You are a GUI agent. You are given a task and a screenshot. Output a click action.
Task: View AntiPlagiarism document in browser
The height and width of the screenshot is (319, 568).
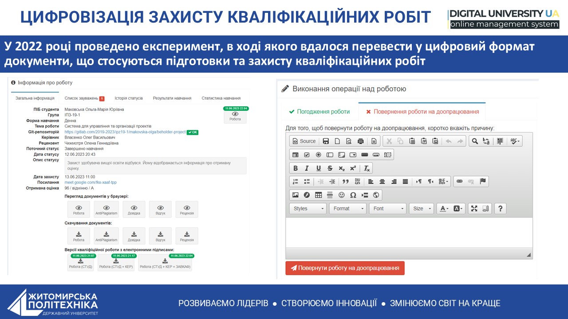coord(106,210)
